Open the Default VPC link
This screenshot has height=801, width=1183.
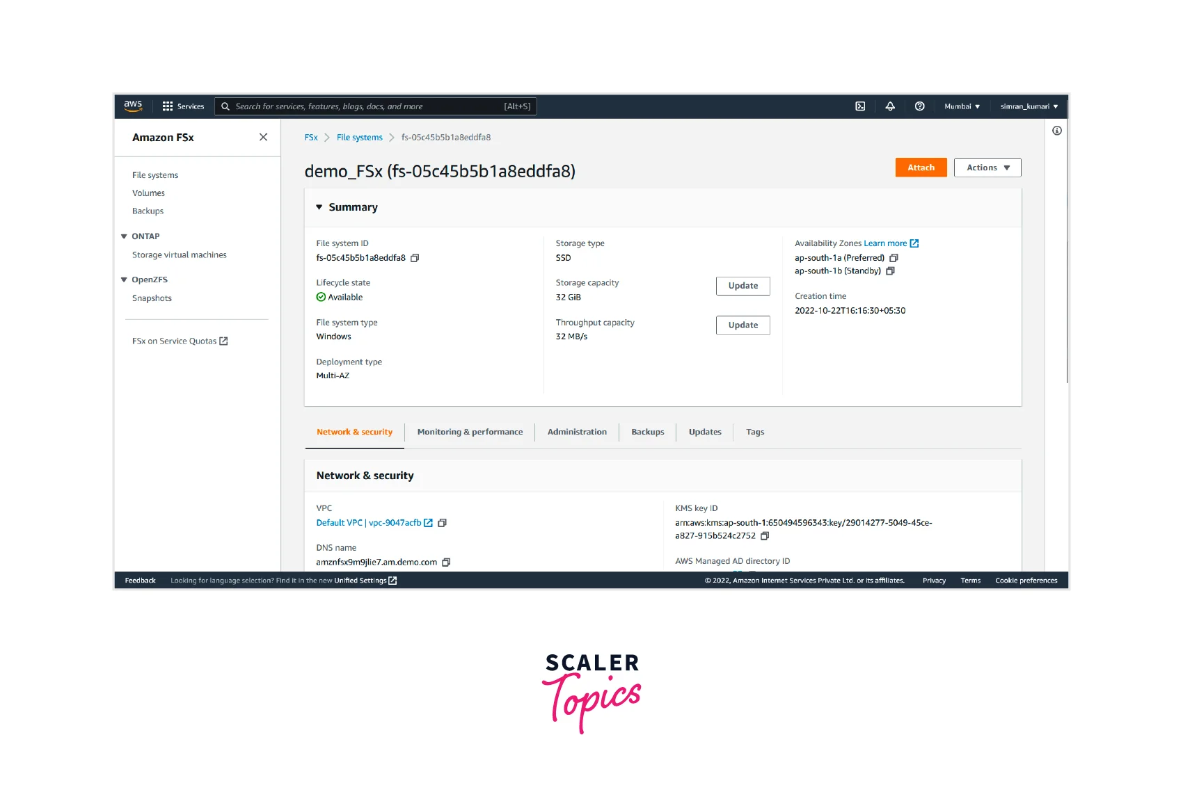369,523
